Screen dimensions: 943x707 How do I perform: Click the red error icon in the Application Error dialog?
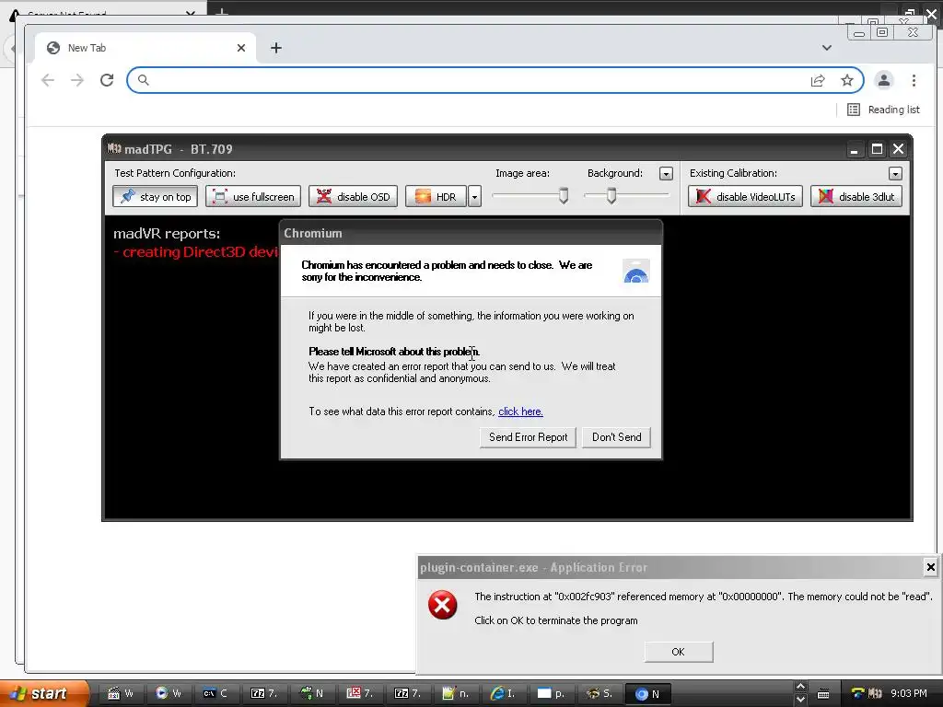443,605
